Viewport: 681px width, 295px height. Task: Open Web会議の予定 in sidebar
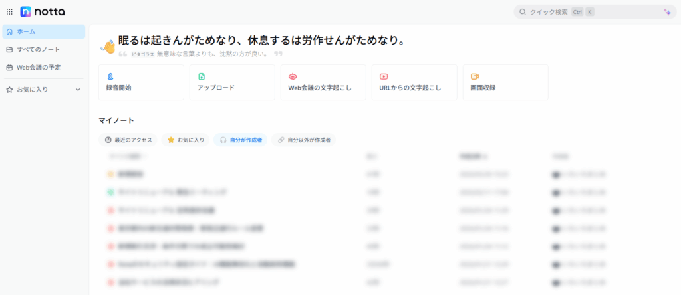coord(43,68)
